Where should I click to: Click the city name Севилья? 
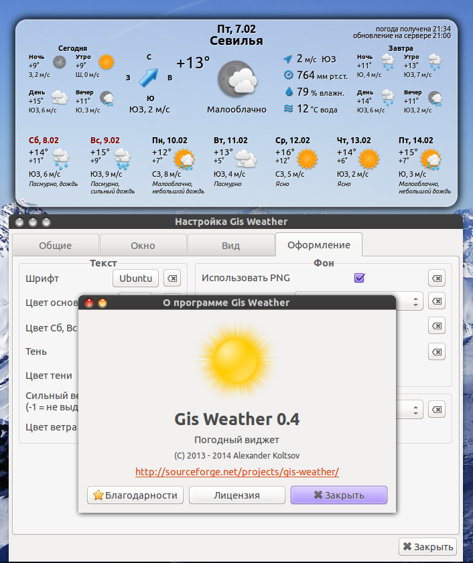[x=236, y=41]
